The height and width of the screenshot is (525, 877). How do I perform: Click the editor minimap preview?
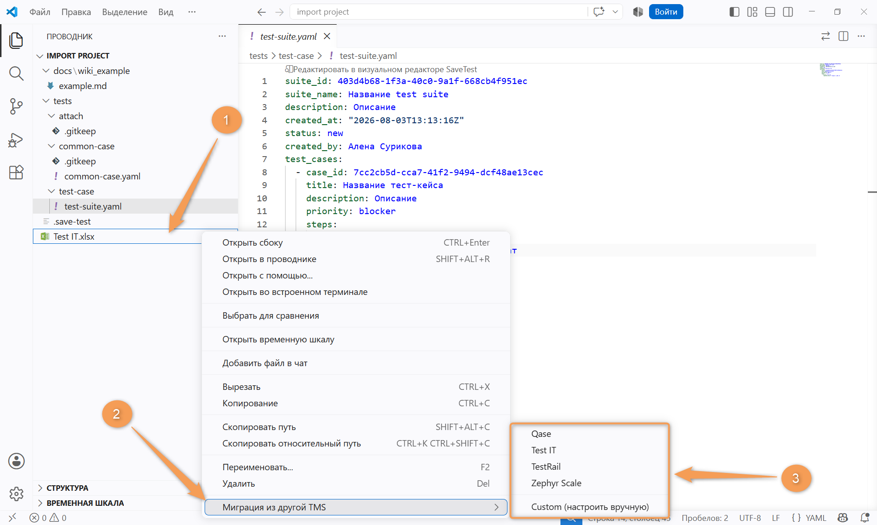[x=831, y=70]
